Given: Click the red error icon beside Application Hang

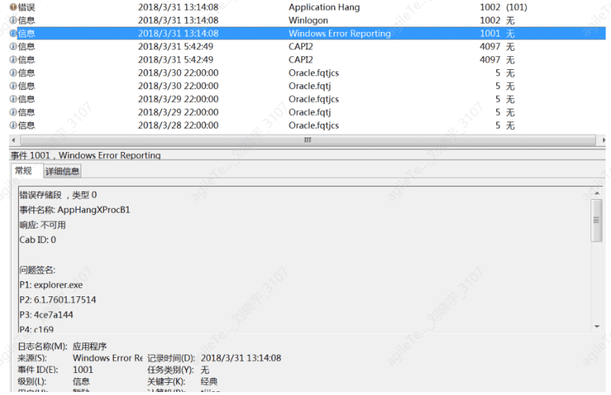Looking at the screenshot, I should [x=13, y=8].
